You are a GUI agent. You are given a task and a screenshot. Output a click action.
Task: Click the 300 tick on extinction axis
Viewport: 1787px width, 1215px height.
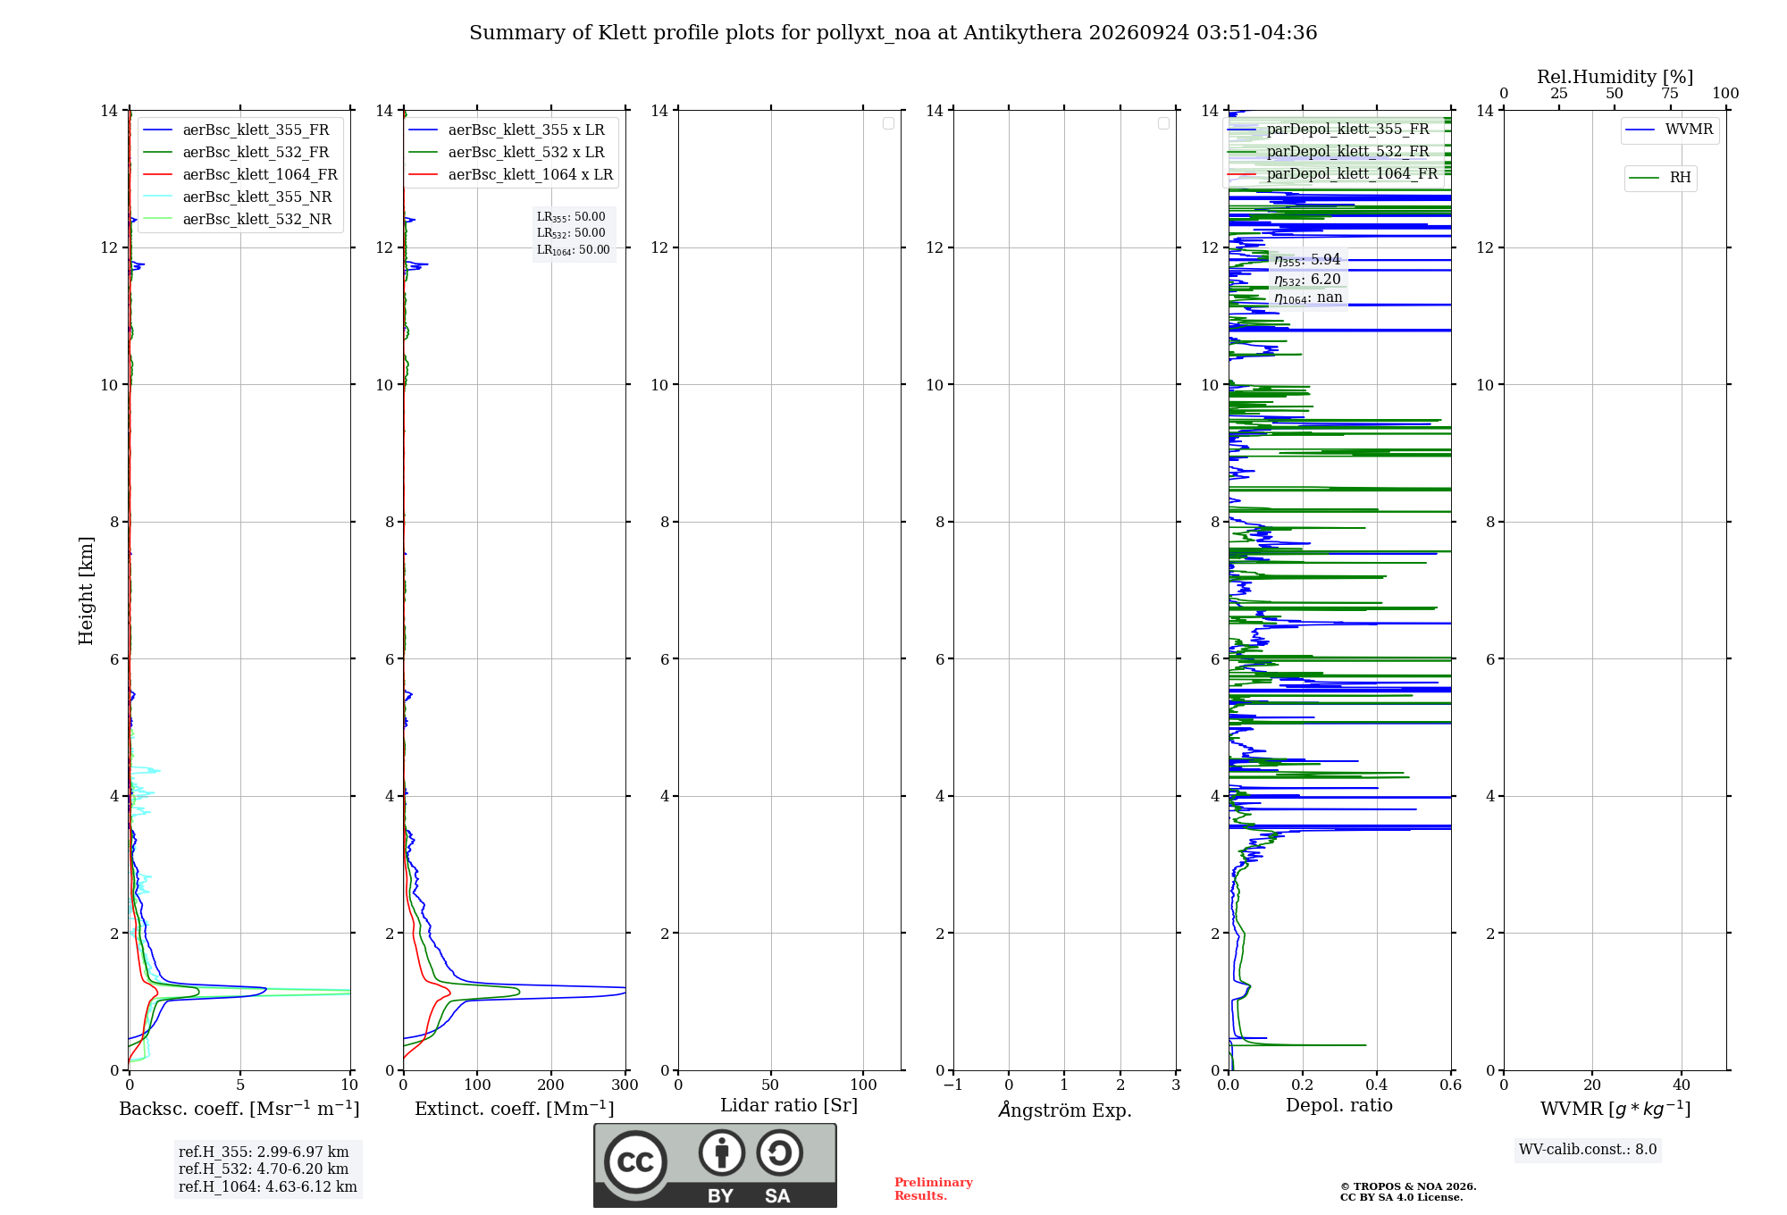625,1085
